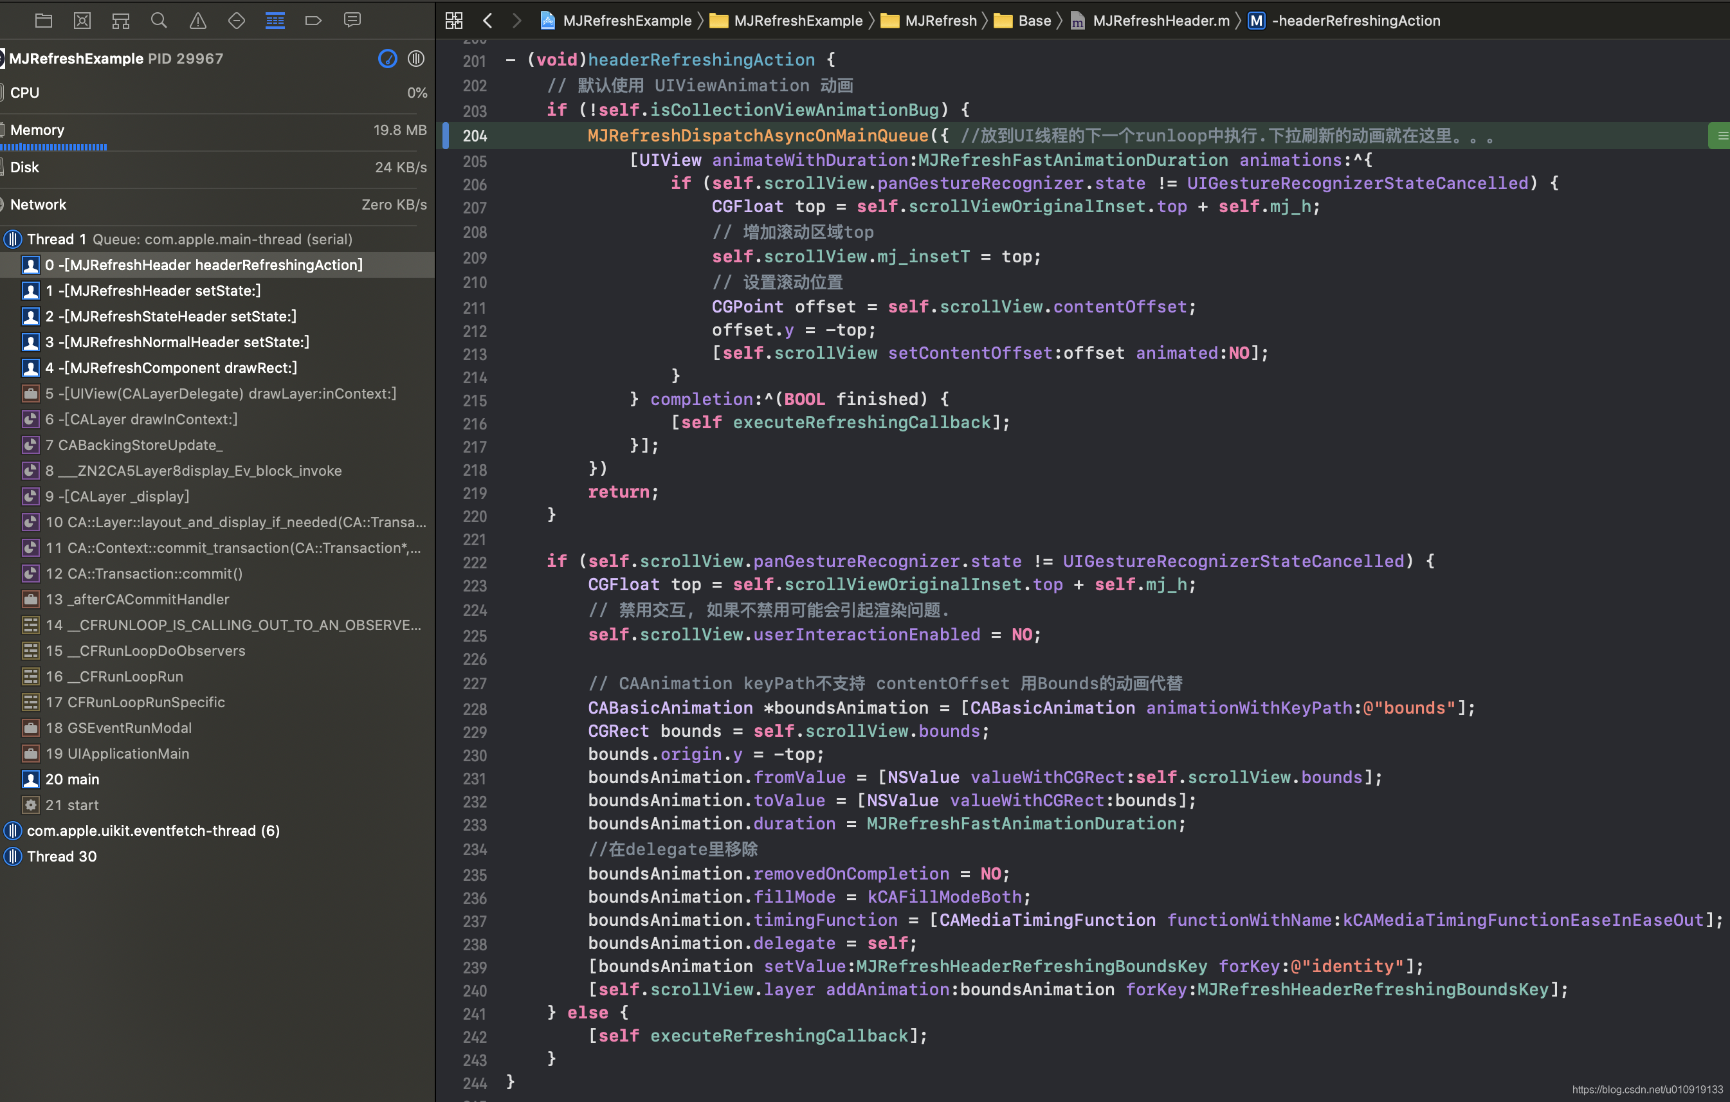The width and height of the screenshot is (1730, 1102).
Task: Switch to the Breakpoint navigator icon
Action: [313, 20]
